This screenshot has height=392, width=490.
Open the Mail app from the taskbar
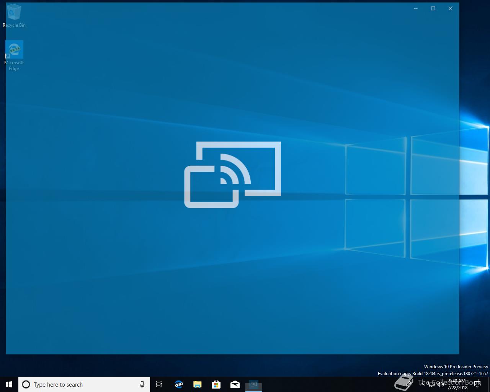(x=235, y=384)
